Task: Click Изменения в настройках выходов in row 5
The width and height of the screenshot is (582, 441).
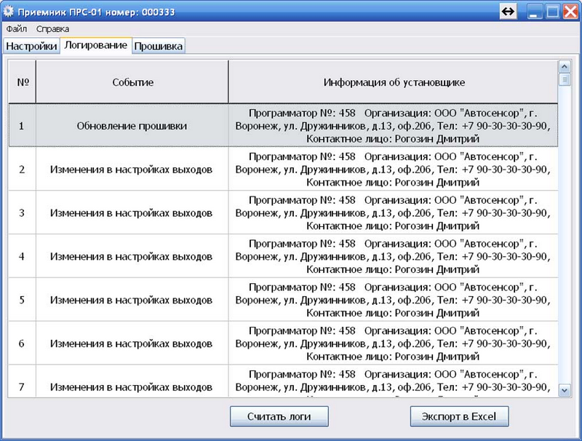Action: (x=132, y=300)
